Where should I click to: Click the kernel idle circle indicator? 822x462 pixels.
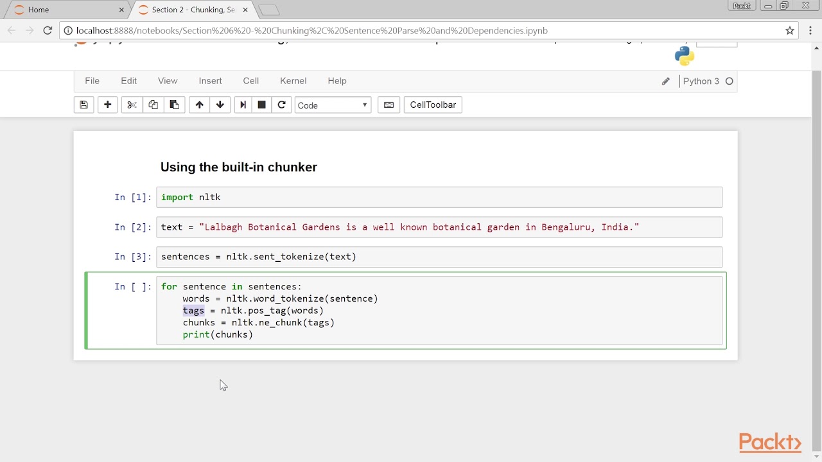[x=729, y=81]
